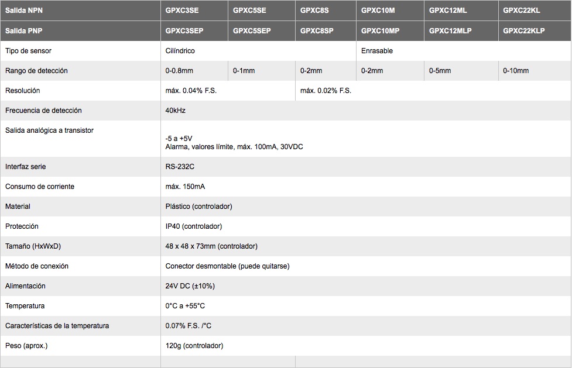Click the Cilíndrico sensor type cell
572x368 pixels.
tap(258, 51)
